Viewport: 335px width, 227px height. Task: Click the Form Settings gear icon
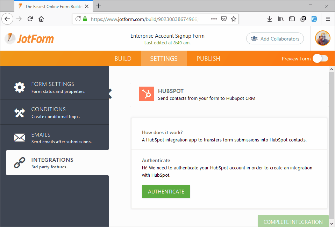(20, 87)
